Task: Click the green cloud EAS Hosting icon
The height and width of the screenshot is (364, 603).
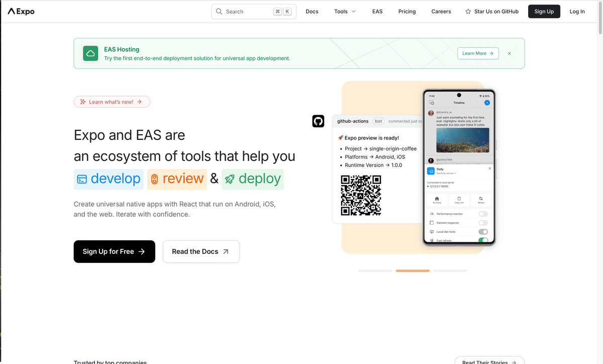Action: [x=90, y=53]
